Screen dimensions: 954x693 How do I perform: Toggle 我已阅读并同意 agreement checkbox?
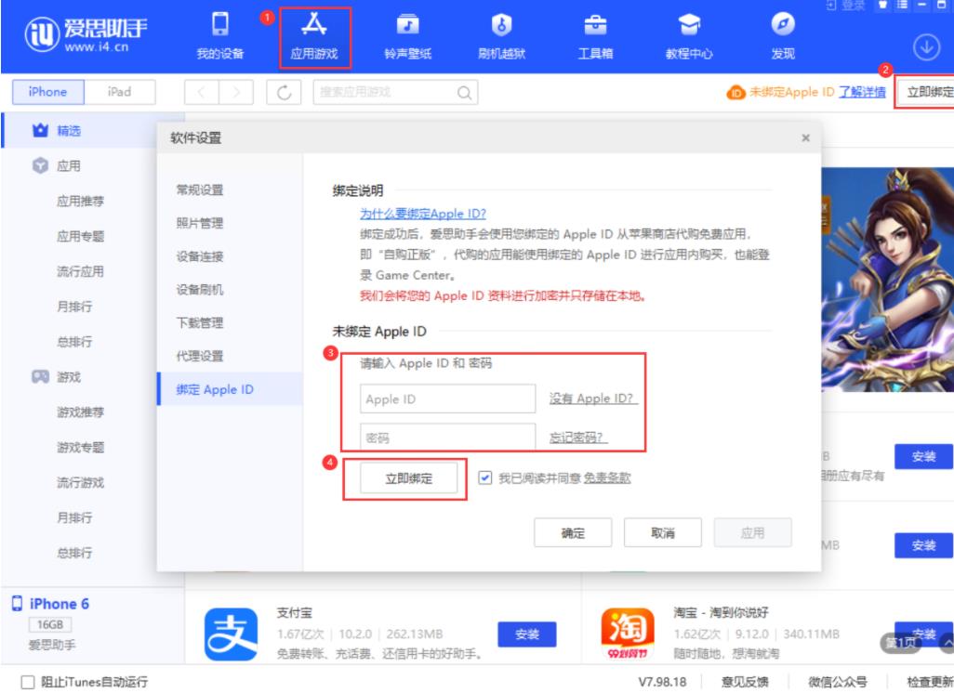484,478
